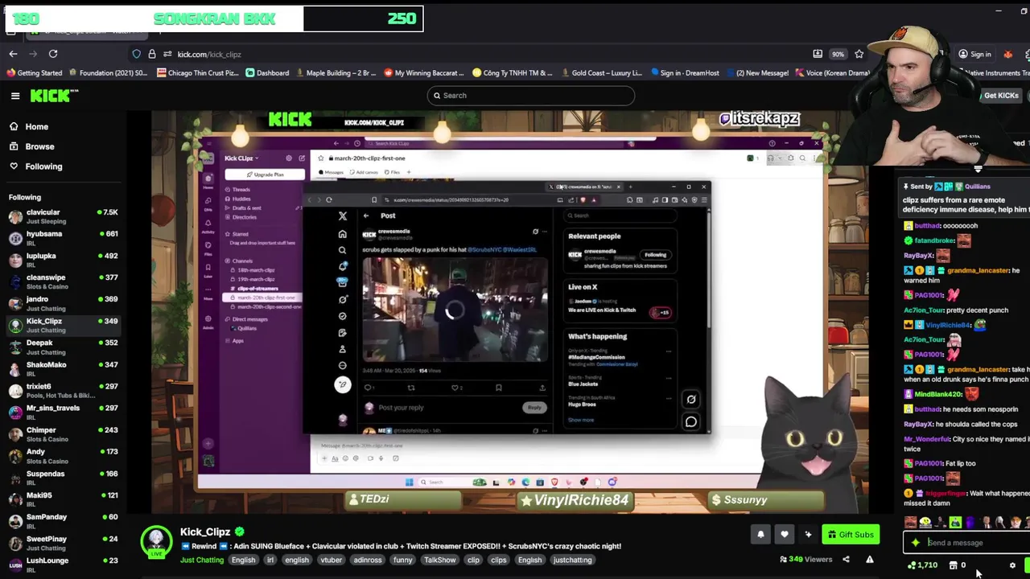Select the adinross tag

tap(368, 560)
